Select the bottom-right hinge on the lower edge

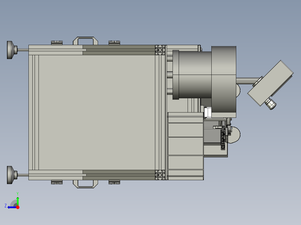click(114, 182)
